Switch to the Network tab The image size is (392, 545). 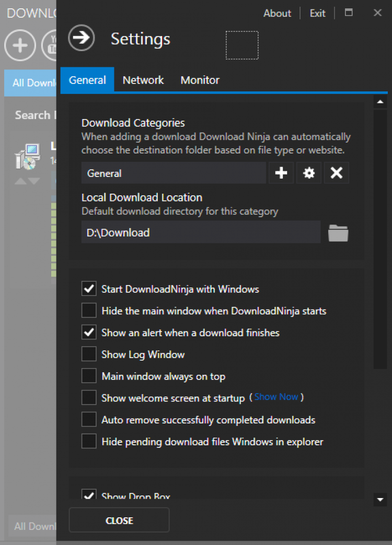[143, 80]
